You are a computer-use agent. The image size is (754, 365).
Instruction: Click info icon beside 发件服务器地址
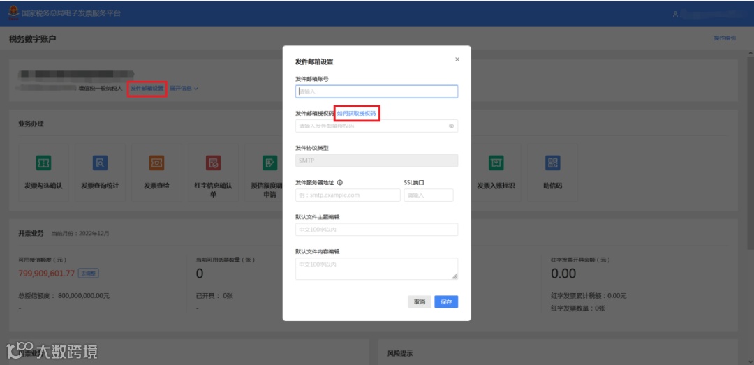pos(340,182)
